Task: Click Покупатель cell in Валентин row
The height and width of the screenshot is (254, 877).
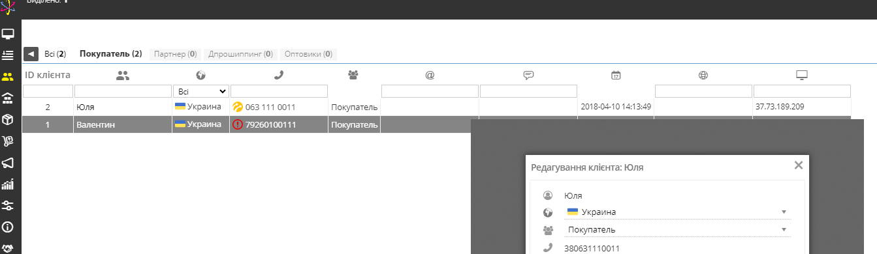Action: 355,124
